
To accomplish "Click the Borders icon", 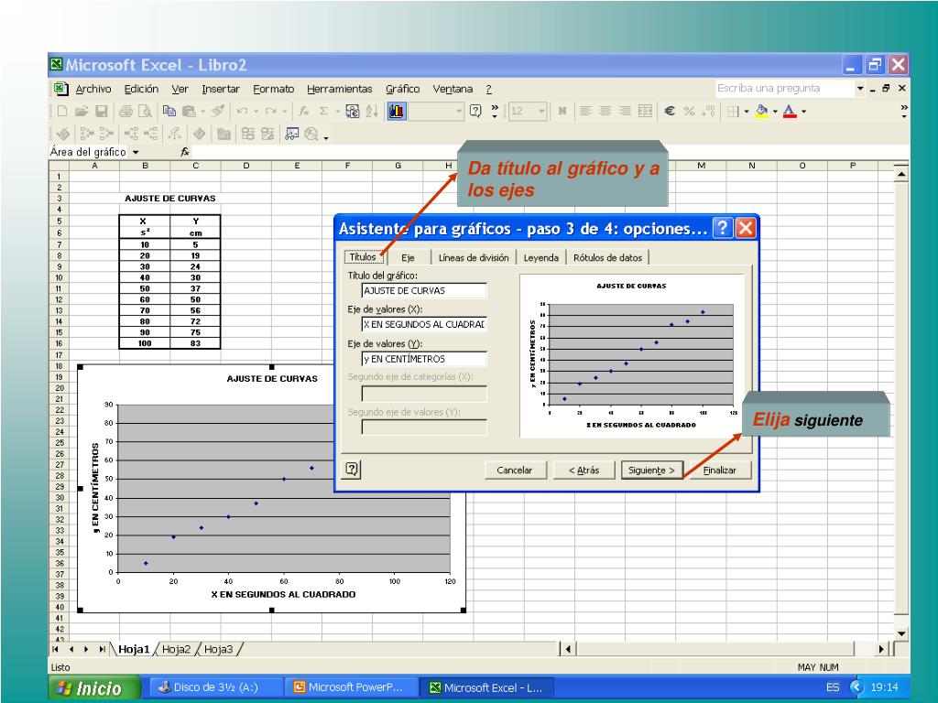I will (733, 111).
